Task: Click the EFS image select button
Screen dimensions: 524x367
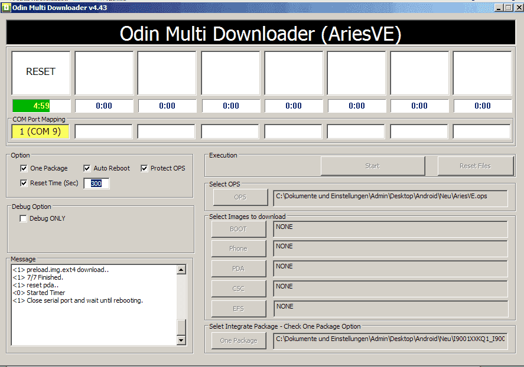Action: 239,309
